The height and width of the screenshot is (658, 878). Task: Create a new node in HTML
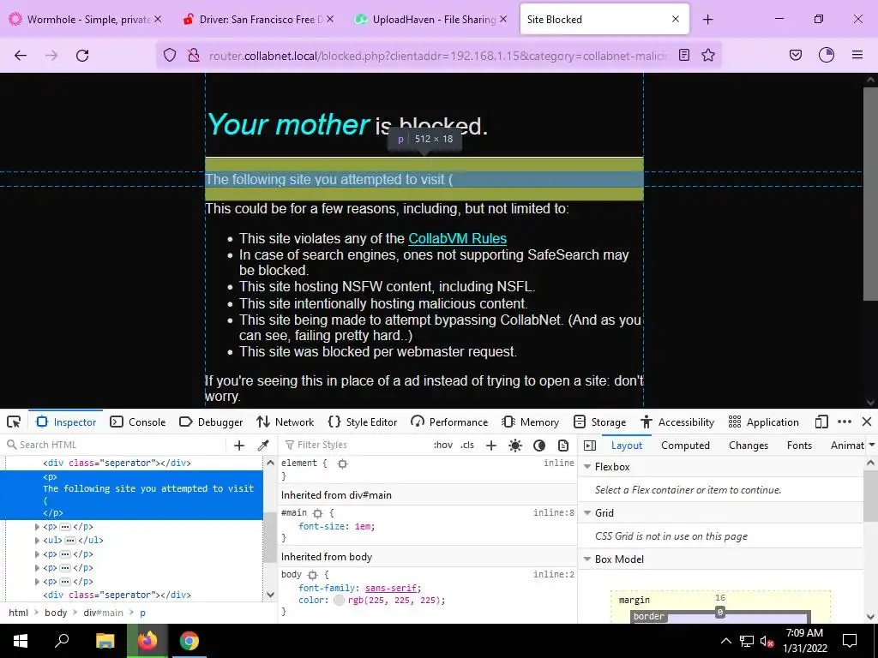coord(239,445)
